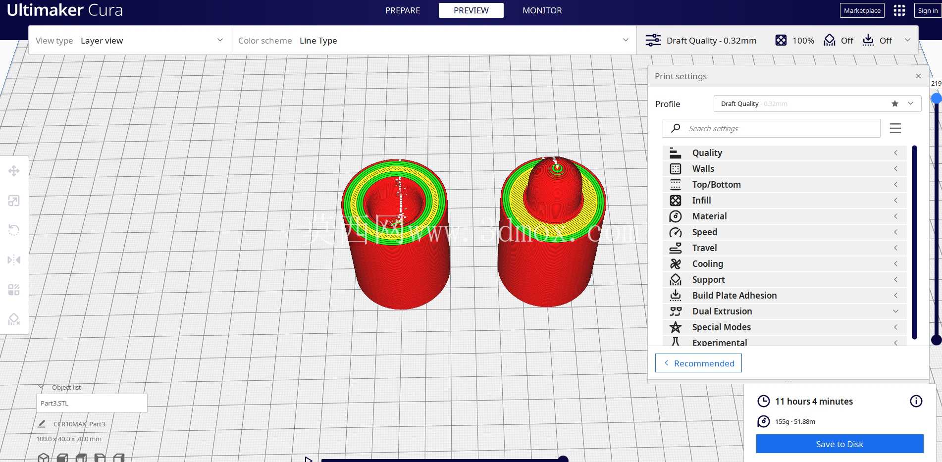Click the 155g · 51.88m material usage
The height and width of the screenshot is (462, 942).
pyautogui.click(x=795, y=421)
